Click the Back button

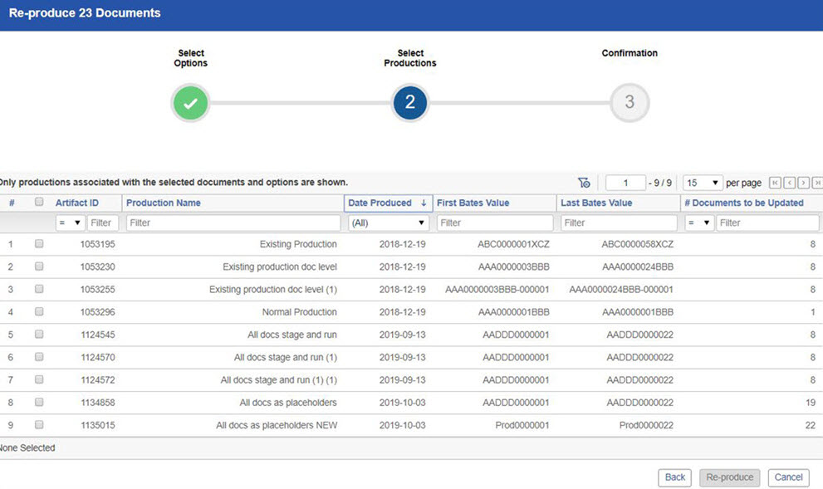click(x=674, y=477)
